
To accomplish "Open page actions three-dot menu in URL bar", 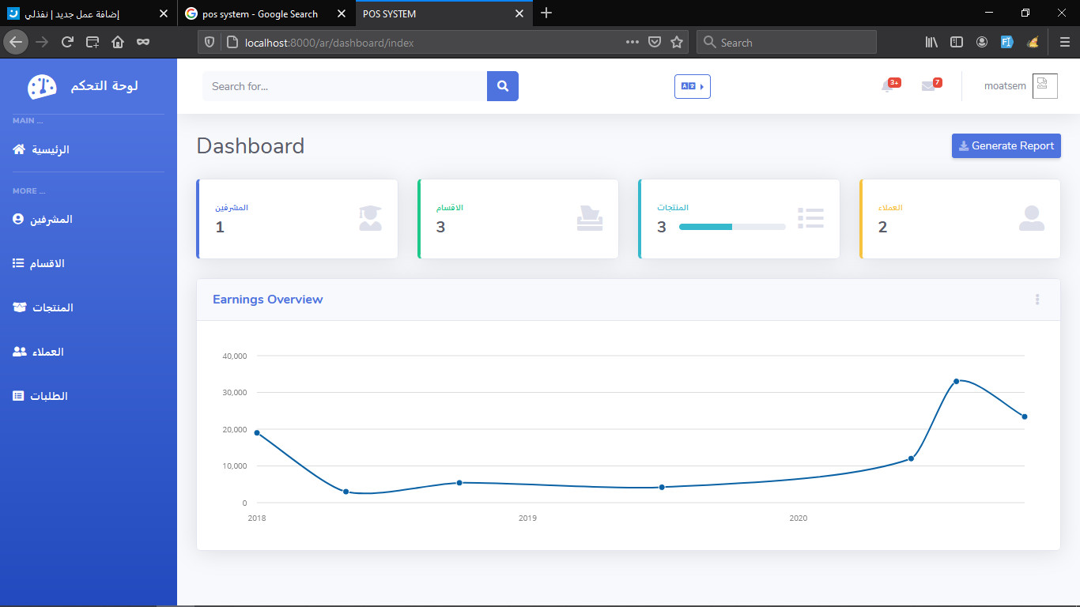I will (x=633, y=42).
